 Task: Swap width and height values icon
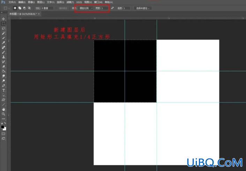click(112, 8)
